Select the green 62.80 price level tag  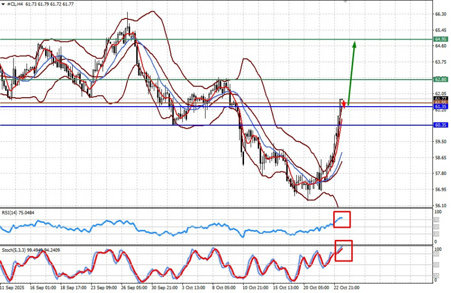pos(440,79)
